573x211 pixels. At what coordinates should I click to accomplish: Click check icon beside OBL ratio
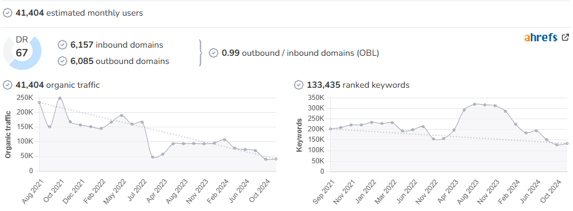[214, 53]
